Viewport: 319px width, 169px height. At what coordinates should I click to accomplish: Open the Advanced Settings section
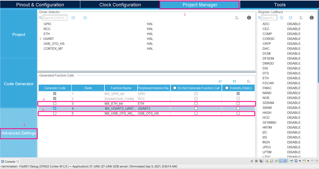19,133
